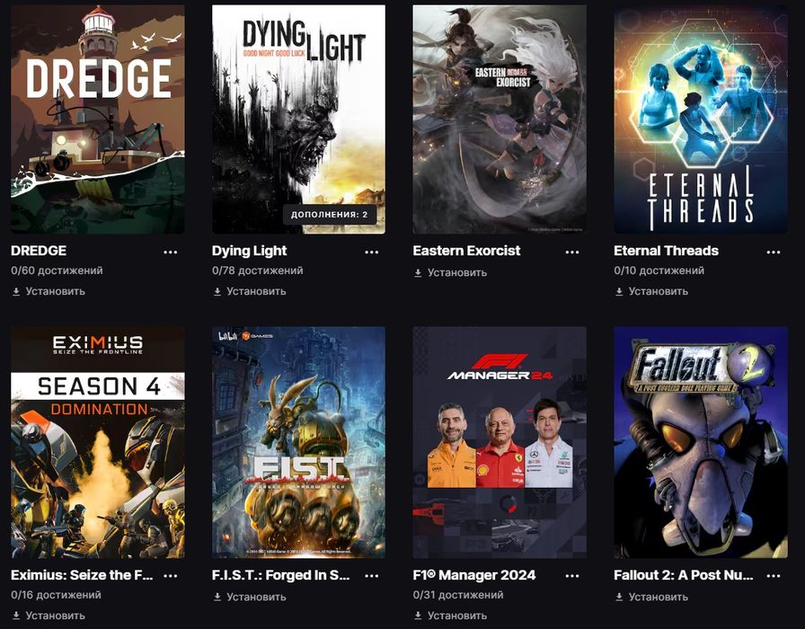This screenshot has height=629, width=805.
Task: Open the DREDGE cover art thumbnail
Action: click(x=98, y=120)
